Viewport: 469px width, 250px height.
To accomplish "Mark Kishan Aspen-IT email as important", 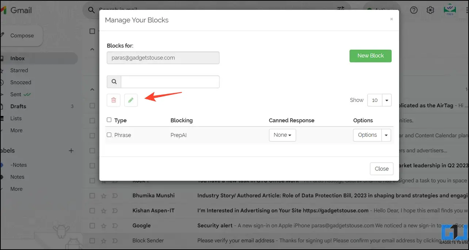I will click(x=115, y=211).
